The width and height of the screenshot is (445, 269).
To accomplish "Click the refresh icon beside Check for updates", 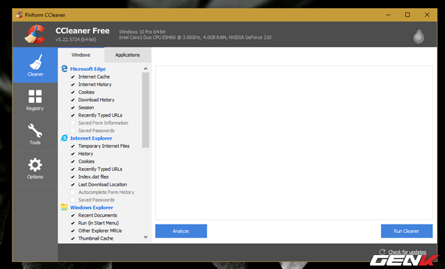I will (x=382, y=252).
